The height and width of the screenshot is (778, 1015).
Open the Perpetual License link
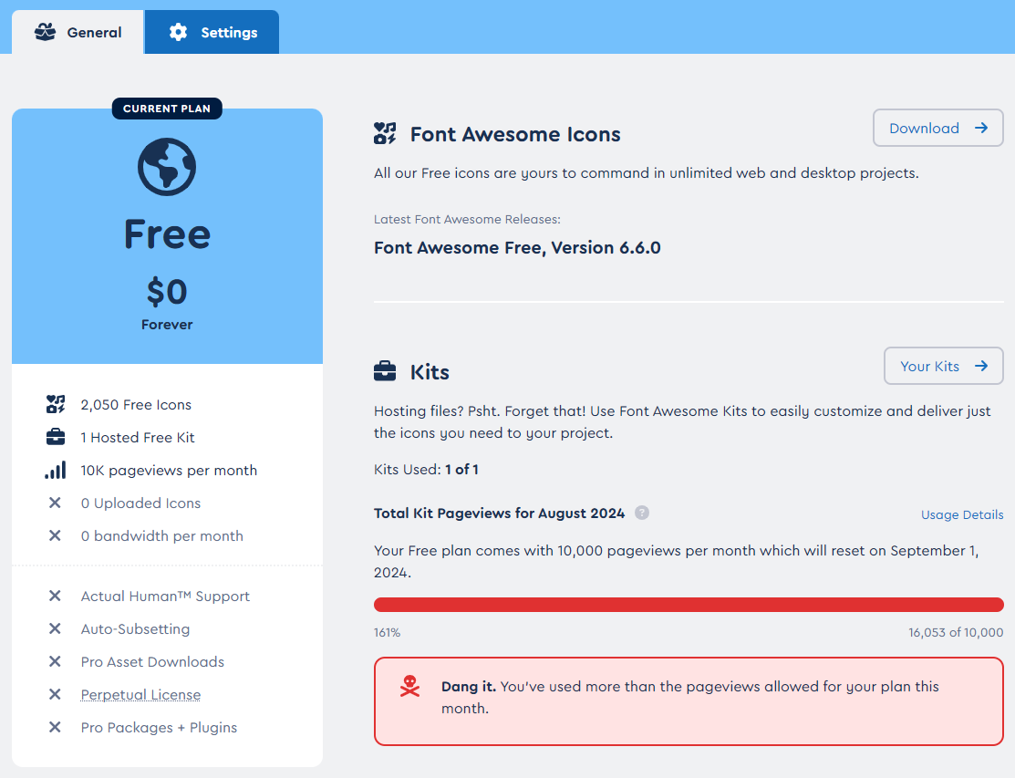pos(140,694)
